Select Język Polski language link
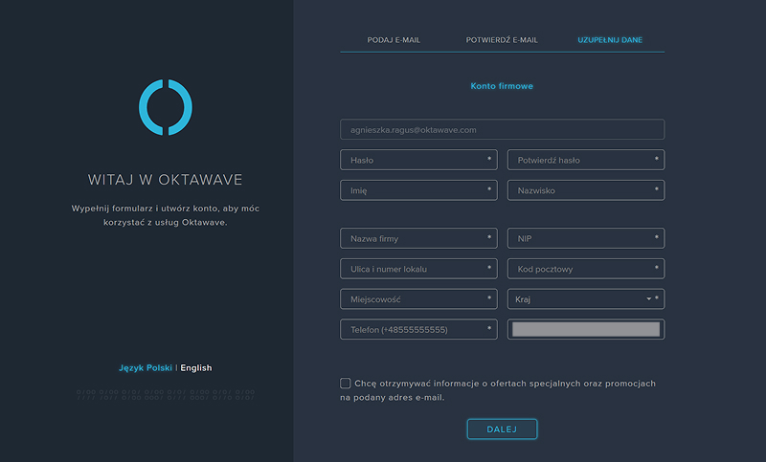The image size is (766, 462). [x=146, y=368]
